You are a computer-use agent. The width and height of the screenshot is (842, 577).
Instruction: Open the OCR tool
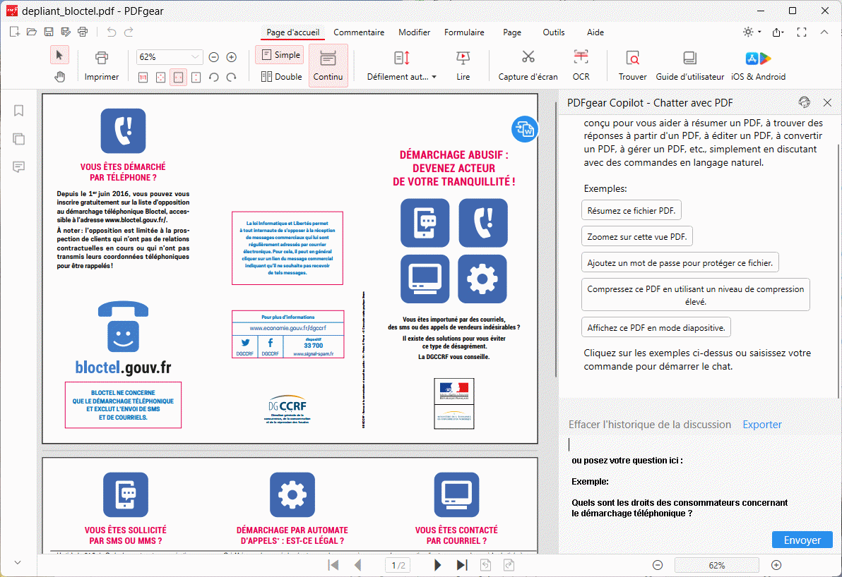581,65
